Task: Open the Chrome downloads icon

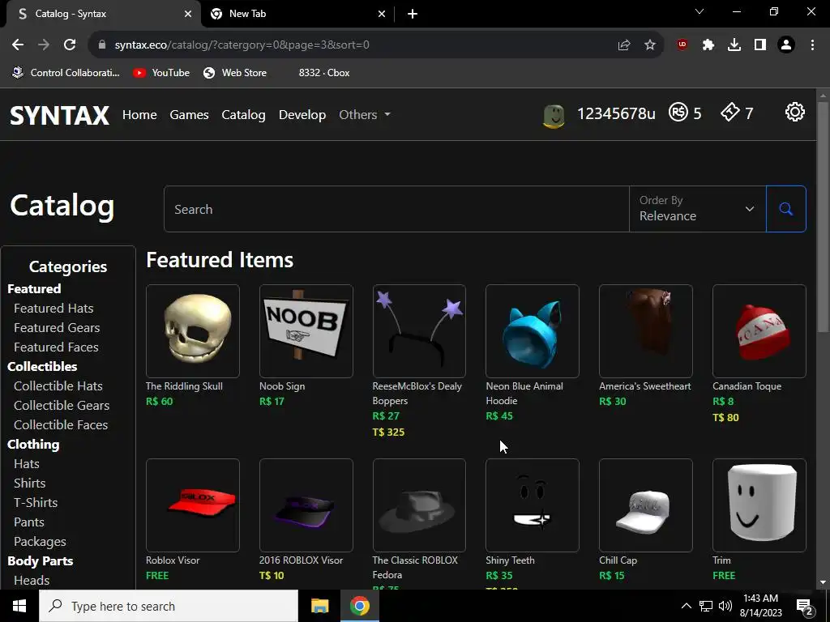Action: (x=734, y=45)
